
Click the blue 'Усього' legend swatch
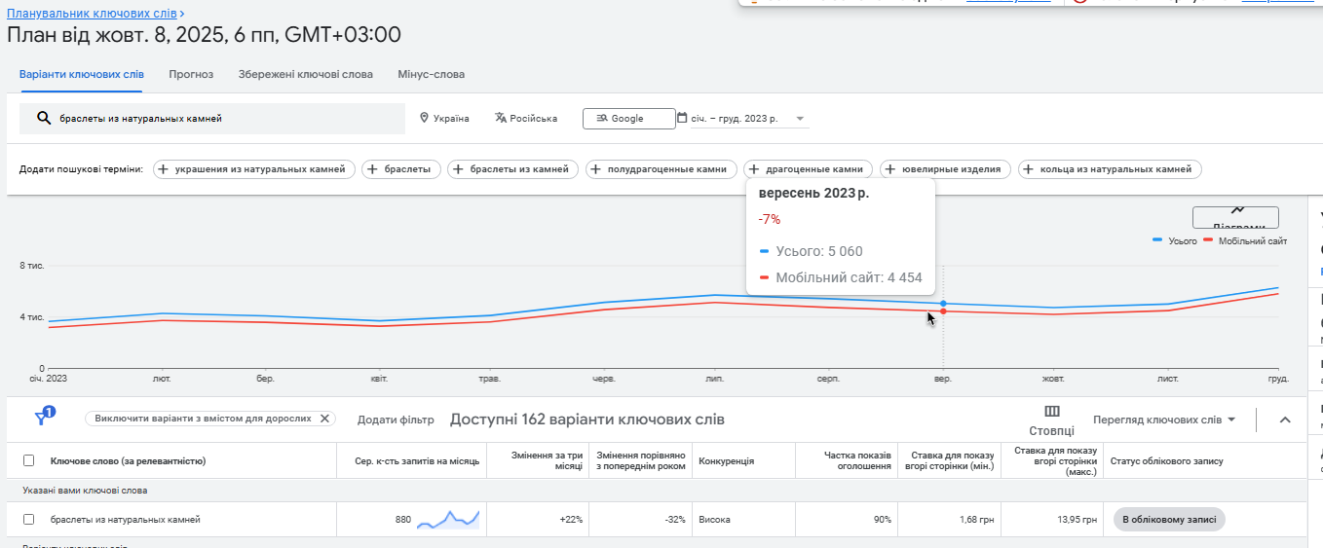[1157, 240]
